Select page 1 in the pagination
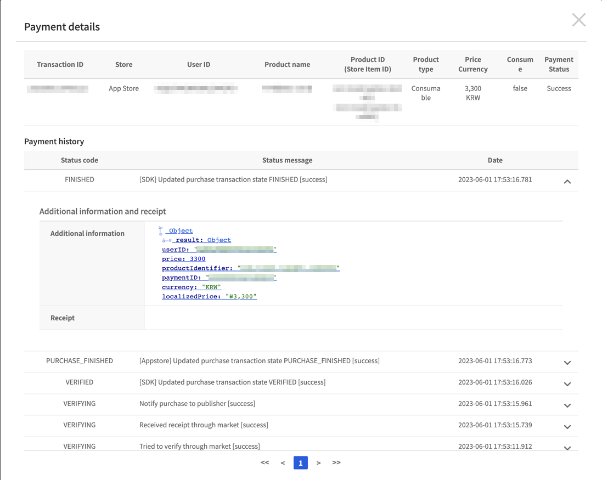 click(300, 462)
